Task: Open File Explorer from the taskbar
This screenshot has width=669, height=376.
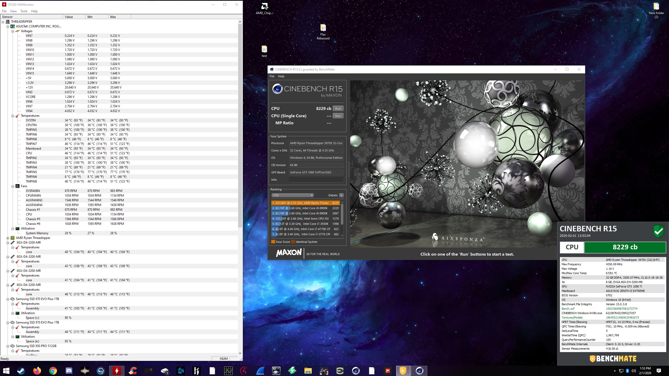Action: point(308,371)
